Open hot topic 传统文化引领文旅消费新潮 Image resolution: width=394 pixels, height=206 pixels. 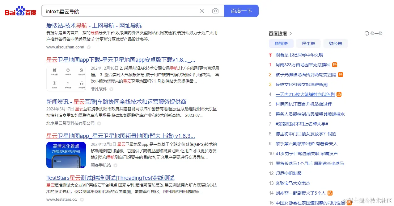(x=302, y=84)
